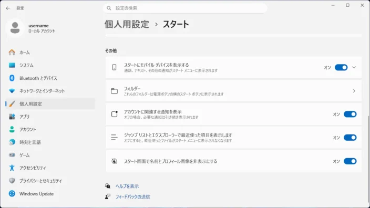Click the search magnifier icon
Screen dimensions: 370x208
click(109, 8)
